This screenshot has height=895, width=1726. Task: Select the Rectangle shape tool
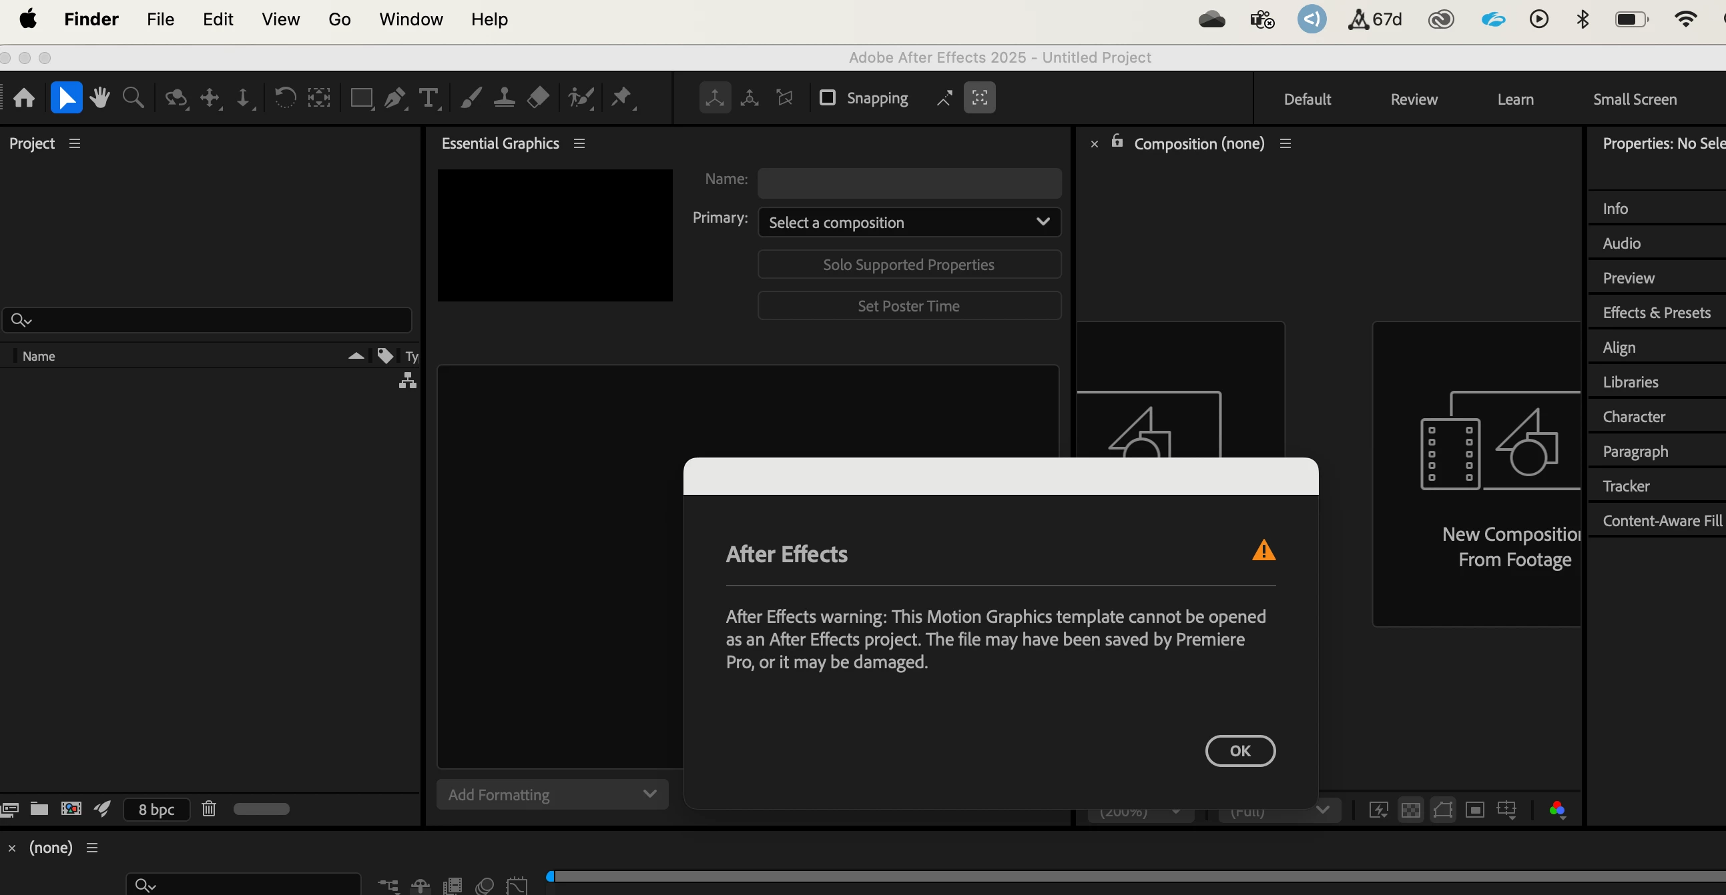(361, 98)
